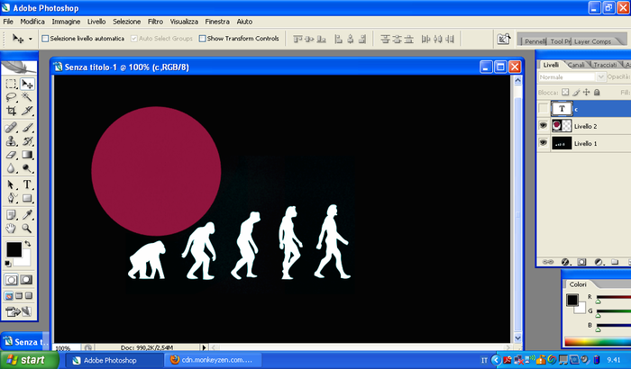
Task: Hide the Livello 1 layer
Action: (543, 143)
